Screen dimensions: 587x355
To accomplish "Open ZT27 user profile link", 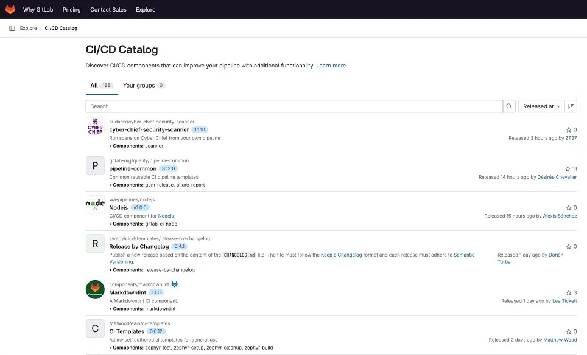I will click(x=571, y=138).
